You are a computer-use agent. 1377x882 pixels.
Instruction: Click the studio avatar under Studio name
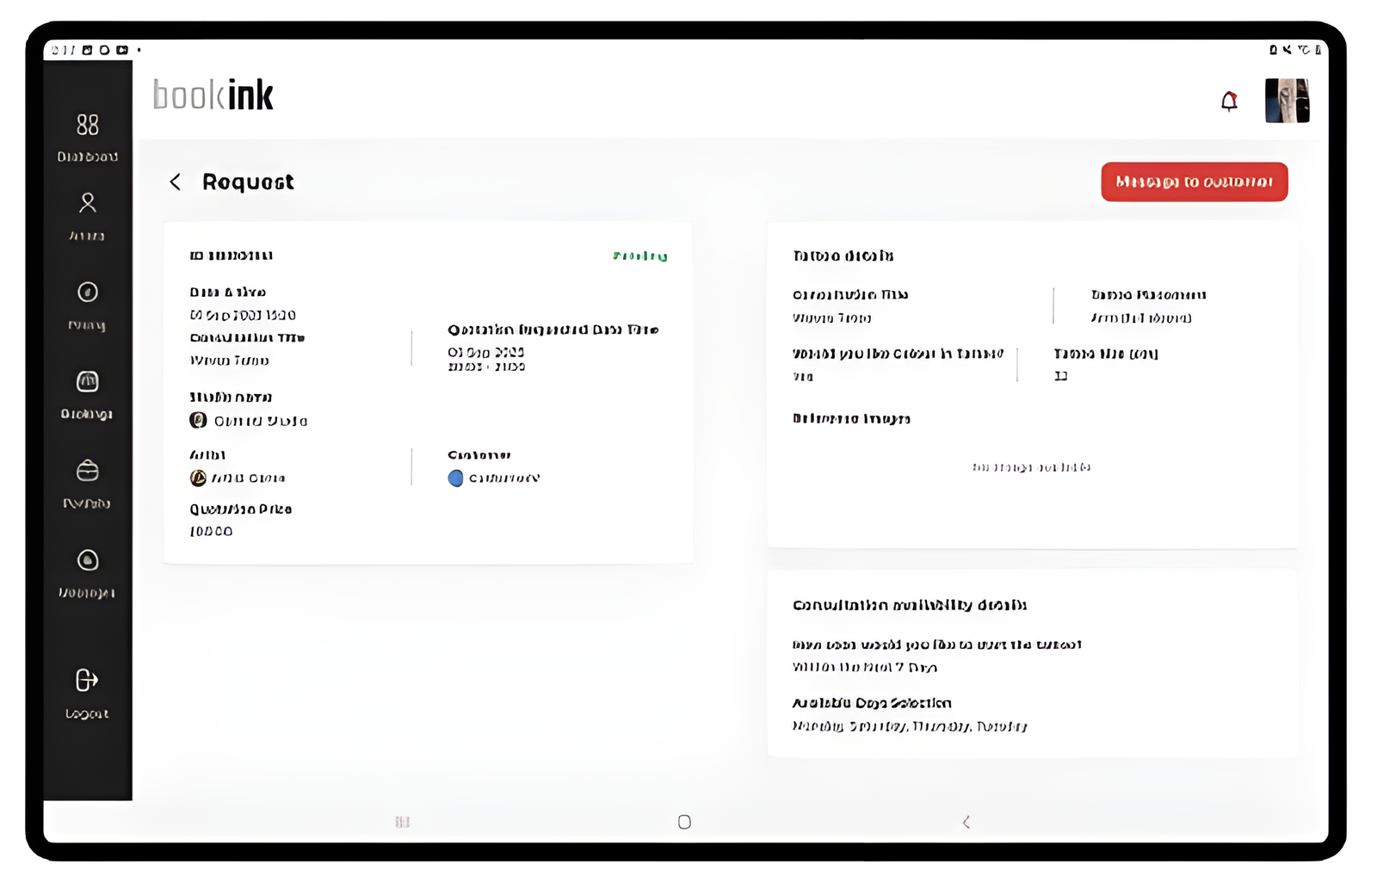tap(198, 420)
